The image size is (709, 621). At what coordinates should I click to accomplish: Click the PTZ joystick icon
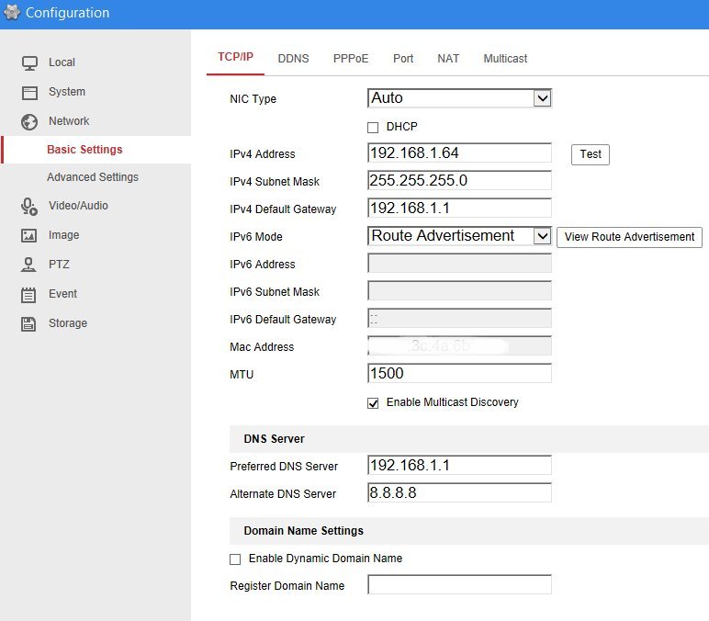point(29,265)
